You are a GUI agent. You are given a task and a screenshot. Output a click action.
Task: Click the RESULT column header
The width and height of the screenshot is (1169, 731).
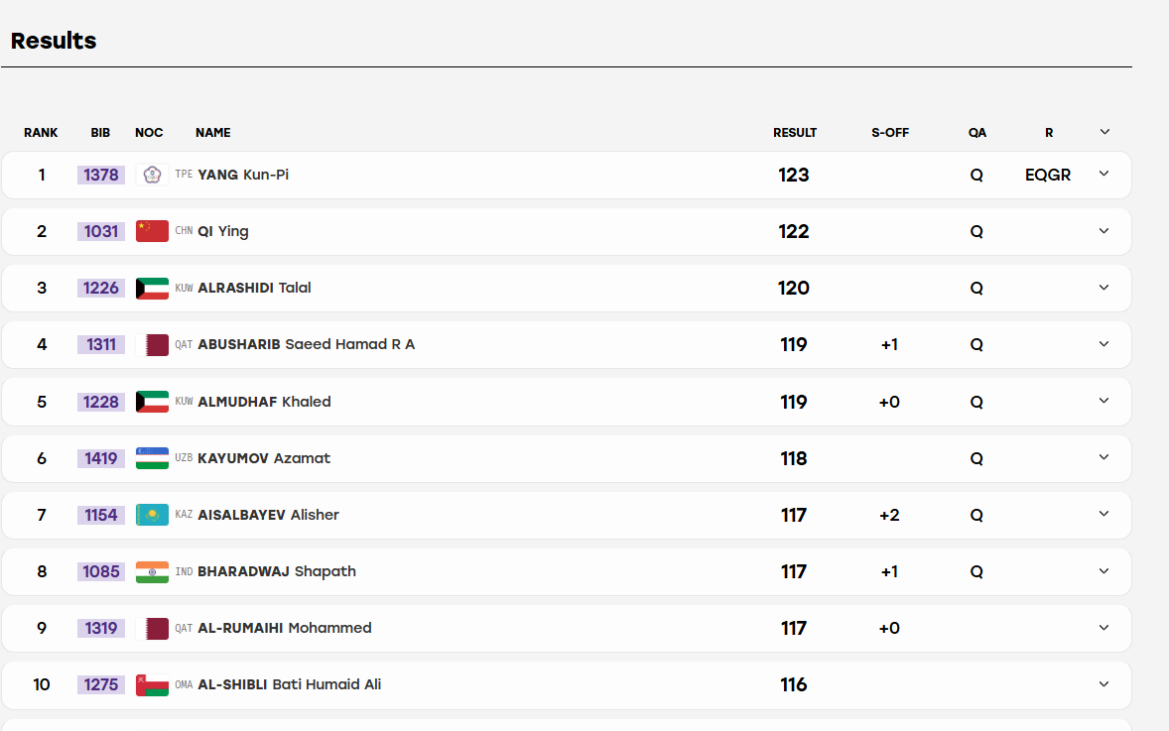tap(795, 133)
